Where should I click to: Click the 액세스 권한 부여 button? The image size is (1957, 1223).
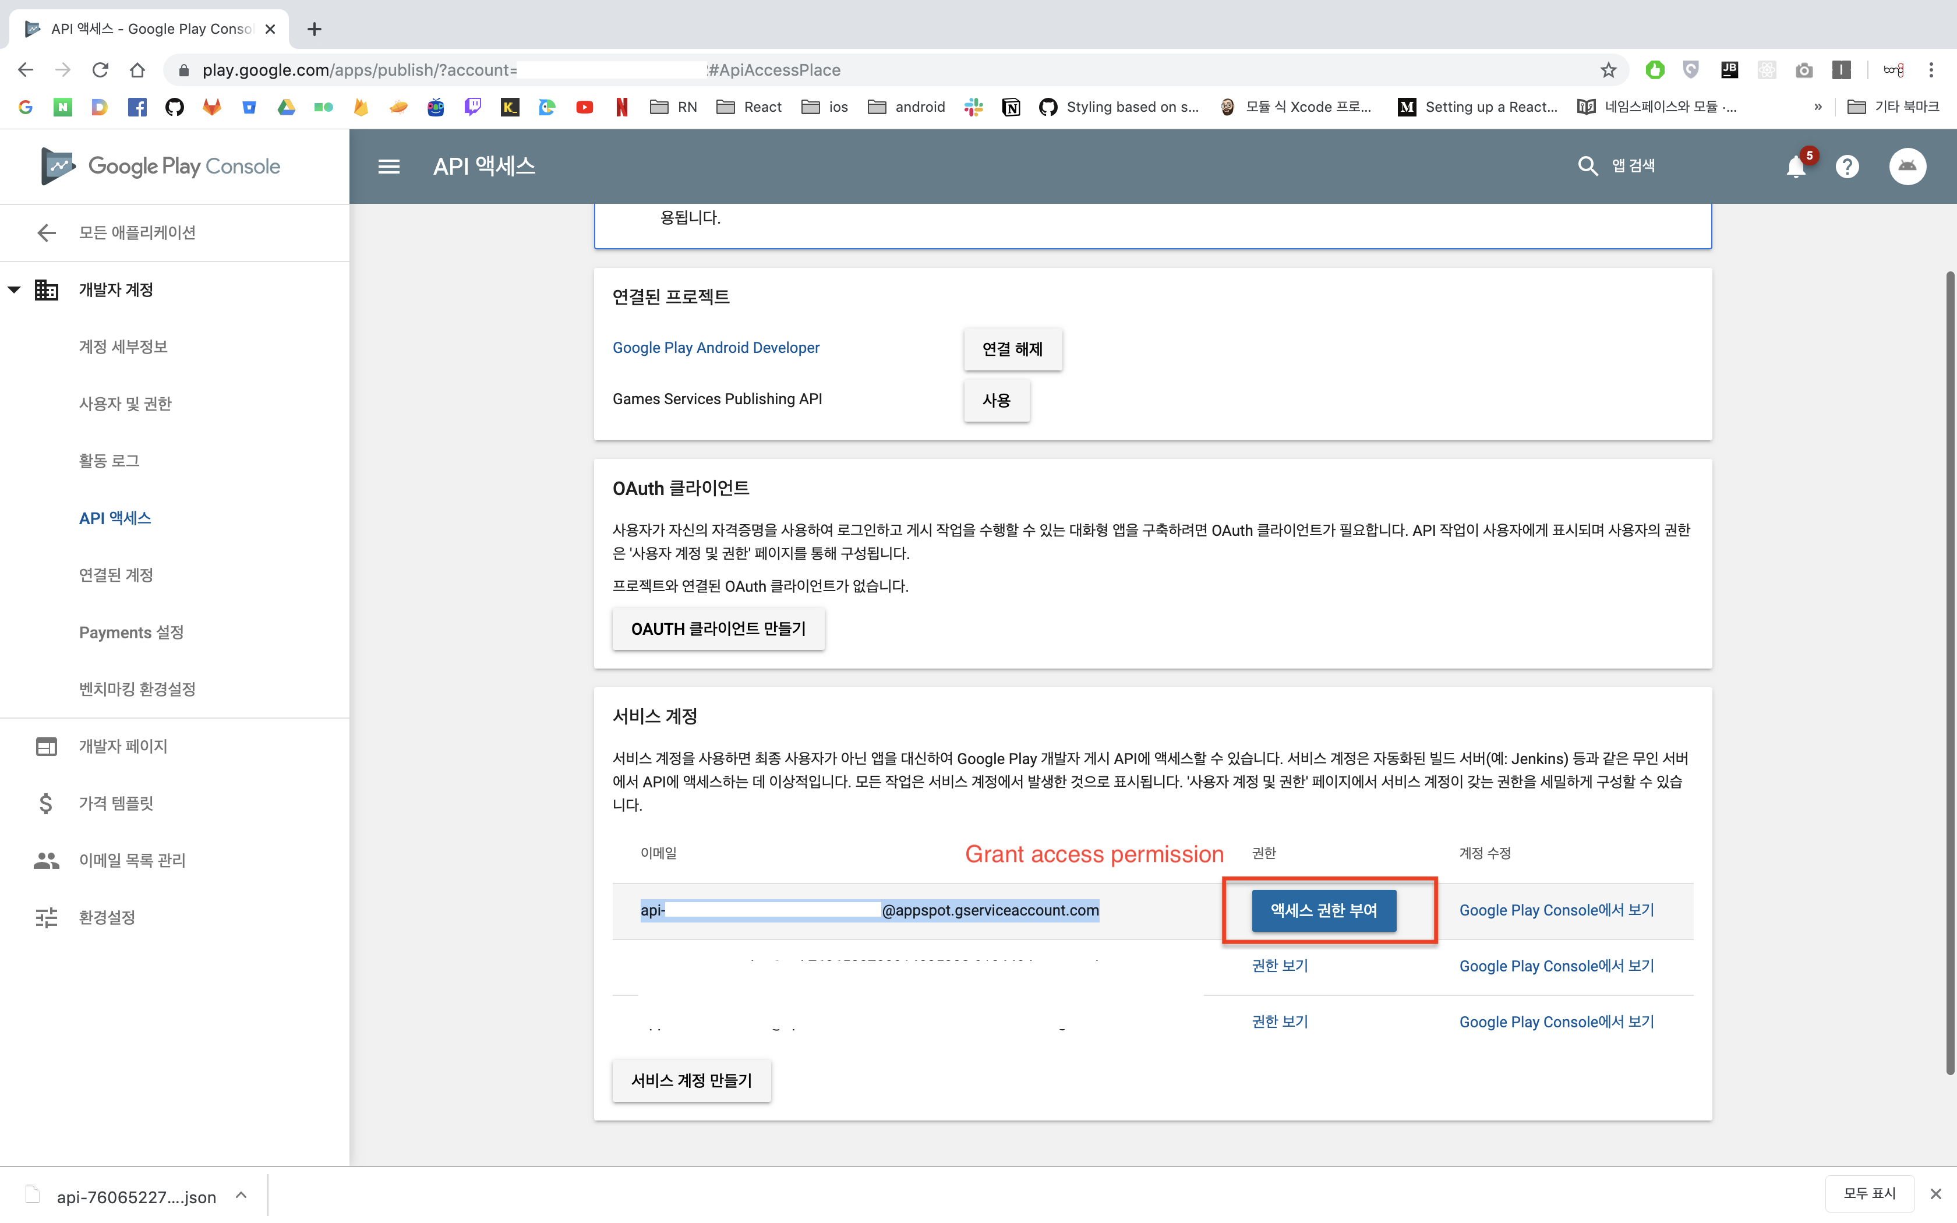(x=1323, y=911)
